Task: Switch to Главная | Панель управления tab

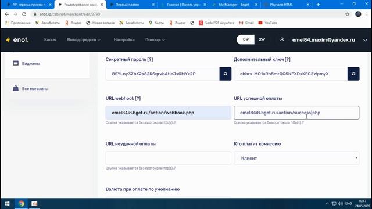Action: coord(183,5)
